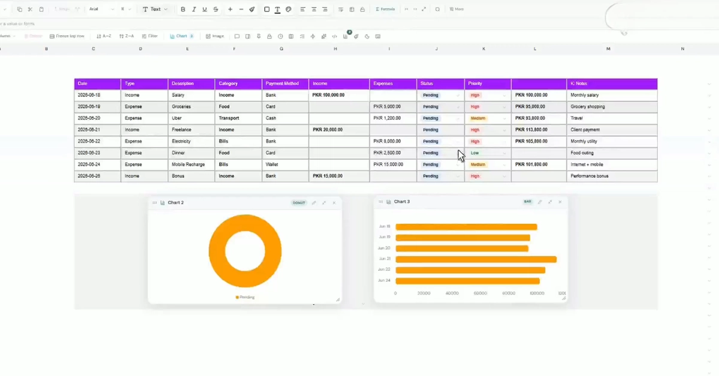Click the center align icon
The height and width of the screenshot is (376, 719).
click(314, 10)
